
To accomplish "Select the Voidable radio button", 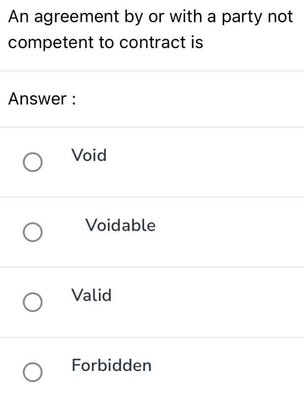I will (x=33, y=232).
